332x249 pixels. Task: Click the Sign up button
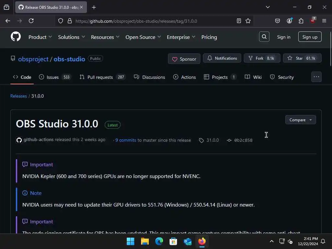pos(310,37)
